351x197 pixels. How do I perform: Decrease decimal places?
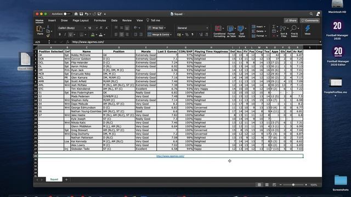point(206,34)
